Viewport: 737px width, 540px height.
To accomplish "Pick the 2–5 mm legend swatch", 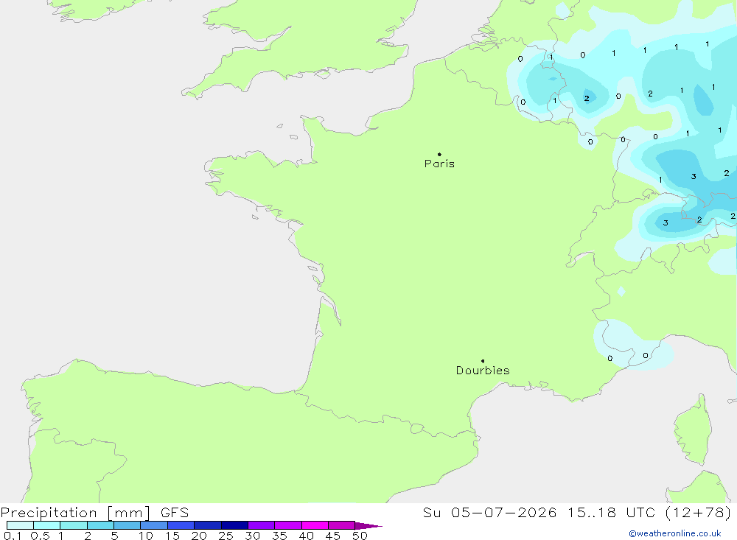I will point(100,525).
